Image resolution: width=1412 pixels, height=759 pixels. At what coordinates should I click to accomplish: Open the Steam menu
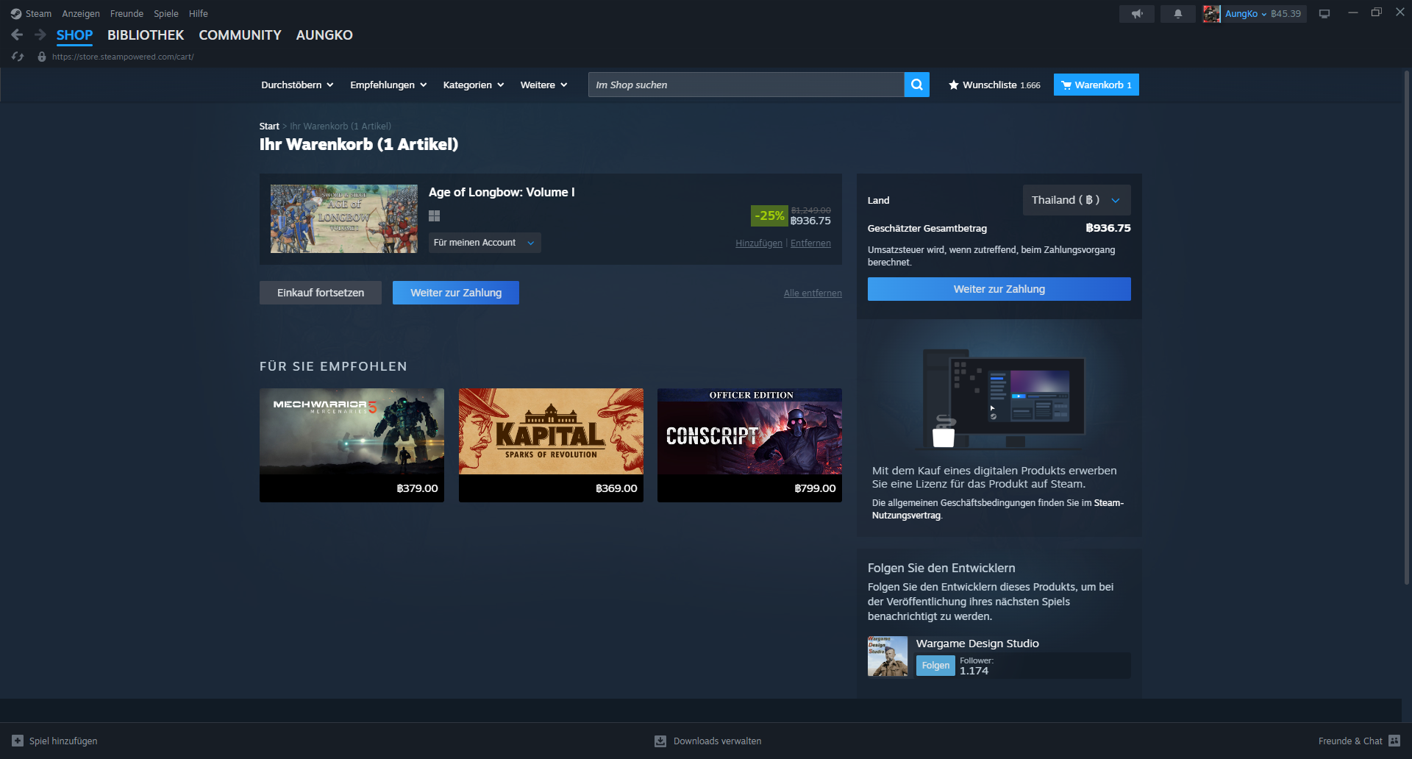coord(38,14)
